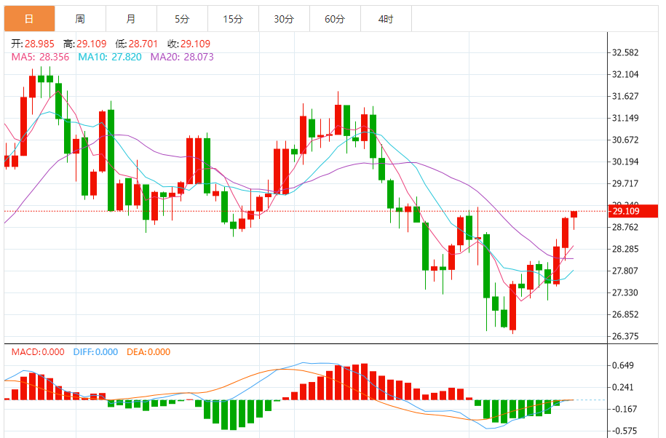The height and width of the screenshot is (438, 666).
Task: Click the 26.375 price axis label
Action: pos(625,336)
